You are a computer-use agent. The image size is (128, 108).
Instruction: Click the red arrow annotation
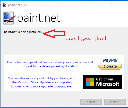click(54, 34)
